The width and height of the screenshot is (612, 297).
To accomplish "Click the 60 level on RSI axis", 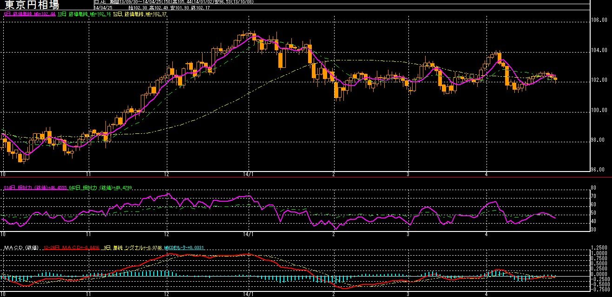I will click(x=593, y=205).
